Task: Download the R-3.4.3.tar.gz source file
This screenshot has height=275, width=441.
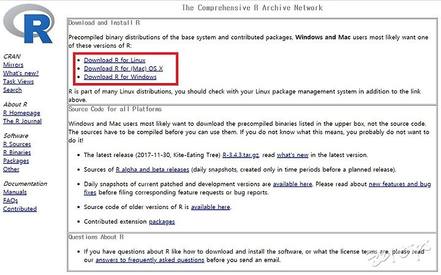Action: point(241,155)
